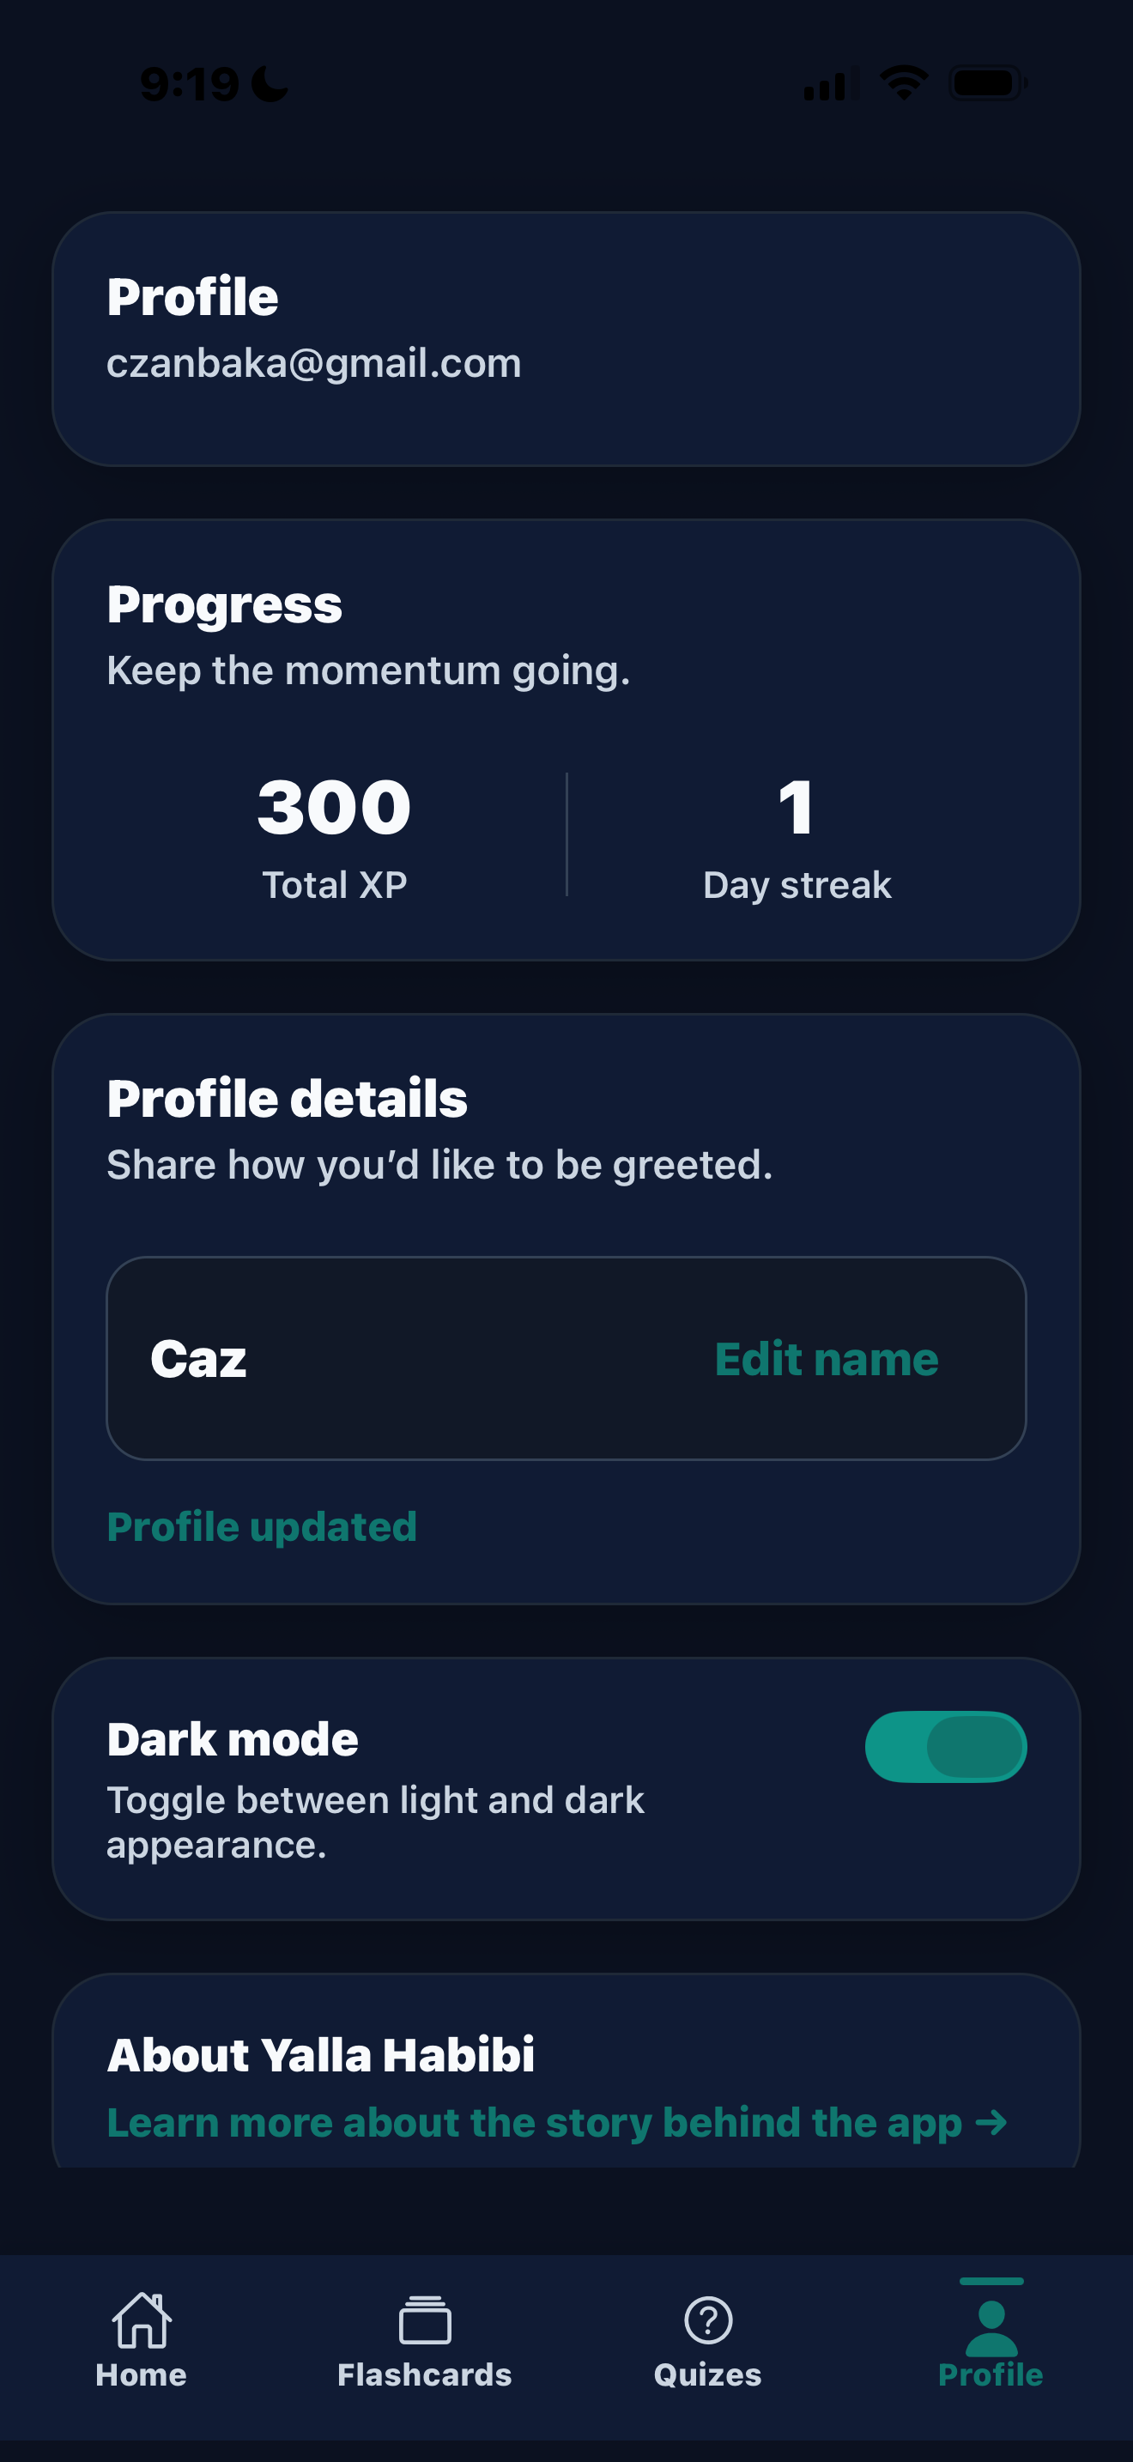1133x2462 pixels.
Task: Open the Home tab house icon
Action: point(142,2319)
